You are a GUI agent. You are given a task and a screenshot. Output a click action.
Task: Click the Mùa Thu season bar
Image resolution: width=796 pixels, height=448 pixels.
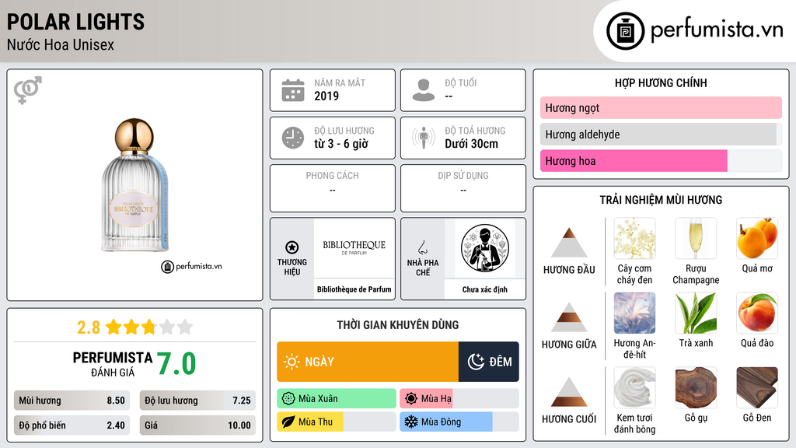(337, 422)
